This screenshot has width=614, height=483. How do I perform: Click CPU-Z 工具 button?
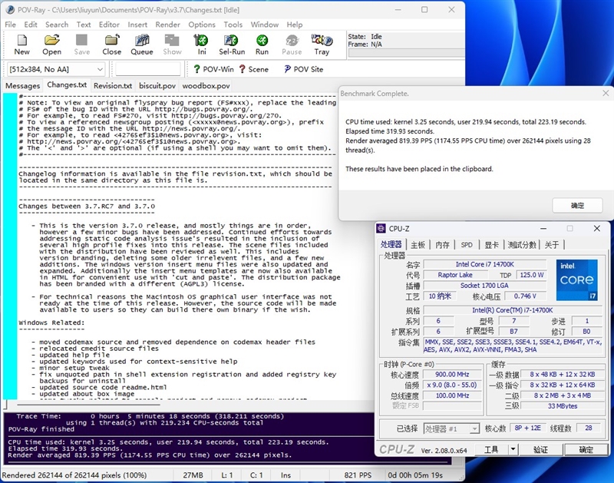(491, 449)
